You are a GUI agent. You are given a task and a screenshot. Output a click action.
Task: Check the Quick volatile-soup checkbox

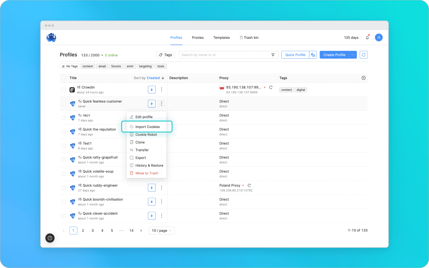[64, 174]
